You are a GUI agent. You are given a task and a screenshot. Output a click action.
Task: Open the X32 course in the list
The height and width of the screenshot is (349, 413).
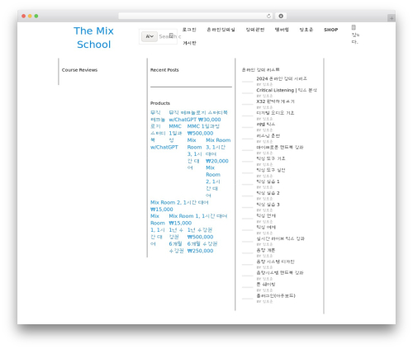[275, 101]
